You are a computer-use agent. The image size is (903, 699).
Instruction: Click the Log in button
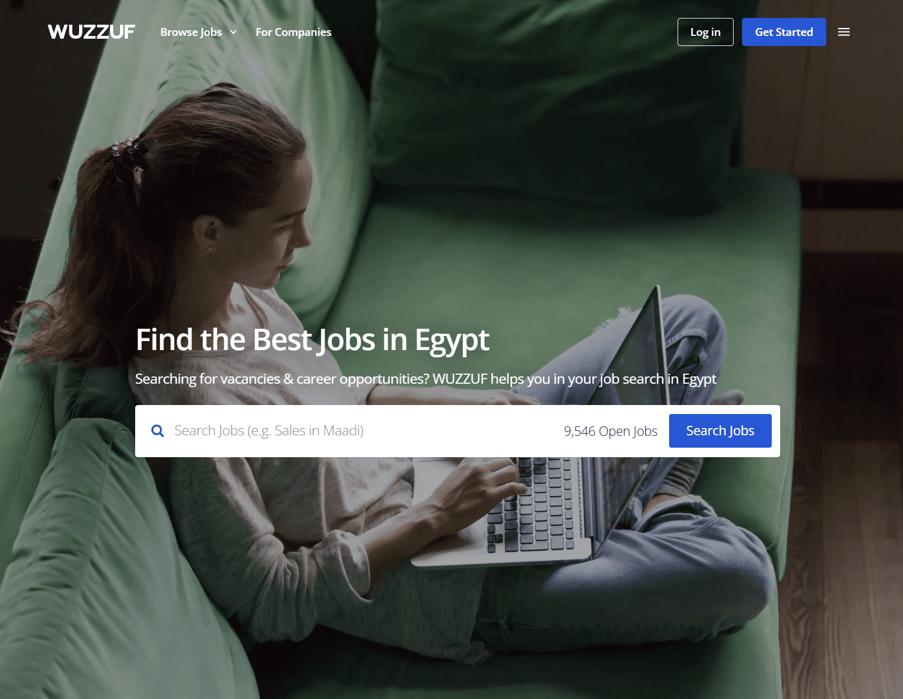point(705,32)
